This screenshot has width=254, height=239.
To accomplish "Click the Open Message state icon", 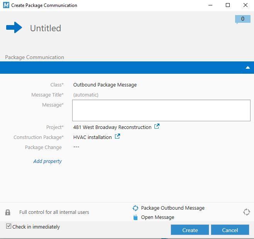I will 135,217.
